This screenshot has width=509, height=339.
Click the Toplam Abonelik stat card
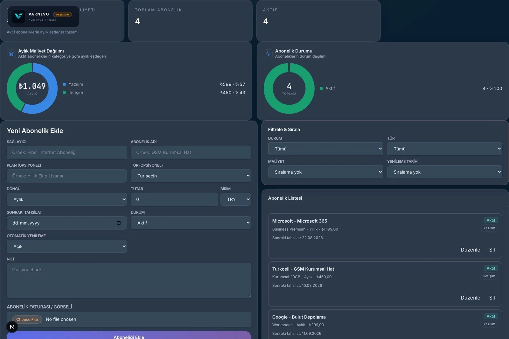click(x=190, y=21)
